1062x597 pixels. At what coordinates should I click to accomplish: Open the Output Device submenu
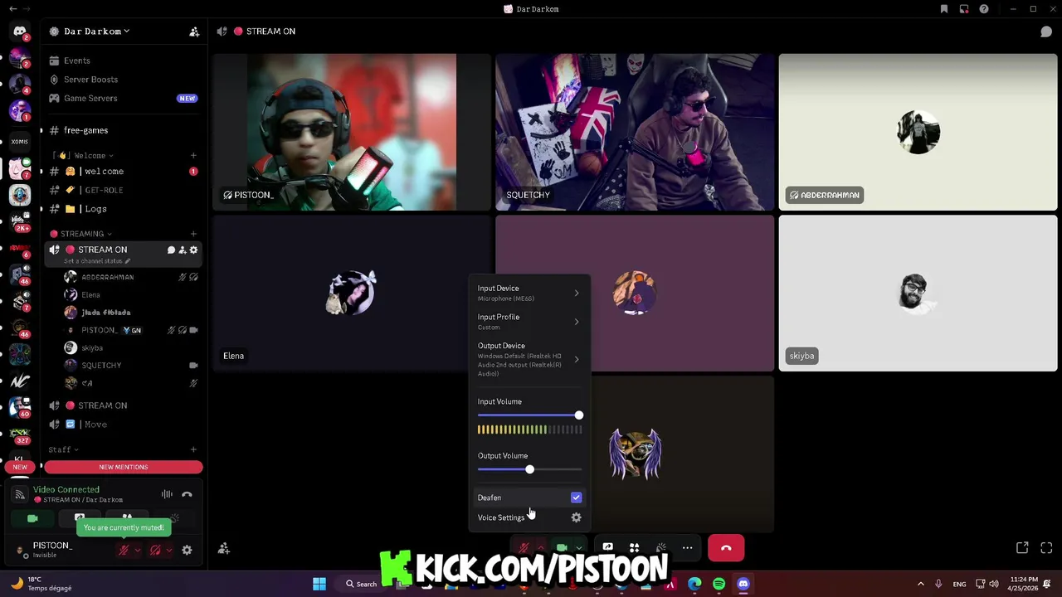point(529,359)
